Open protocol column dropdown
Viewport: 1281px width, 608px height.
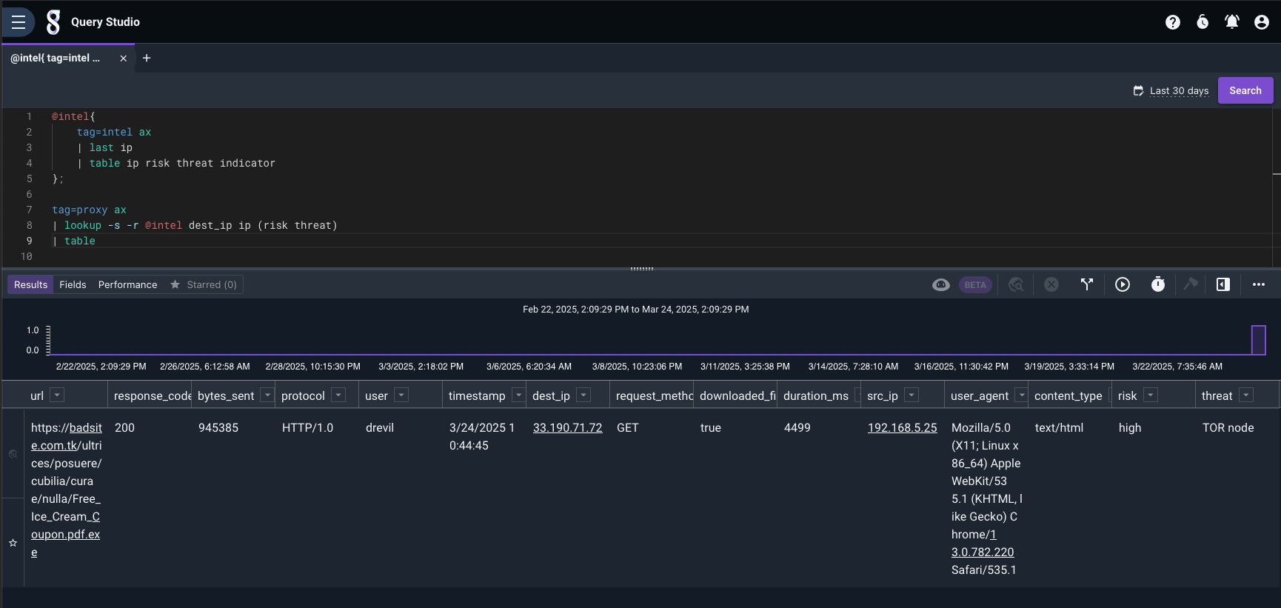click(338, 395)
